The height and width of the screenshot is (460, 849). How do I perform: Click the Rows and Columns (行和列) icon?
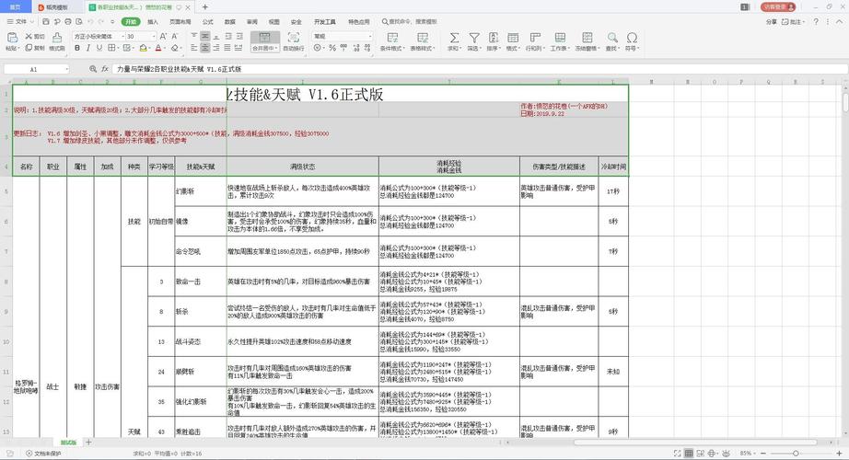pos(535,38)
